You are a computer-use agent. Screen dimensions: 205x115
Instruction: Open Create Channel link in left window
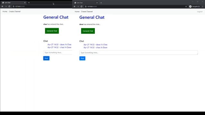point(15,11)
